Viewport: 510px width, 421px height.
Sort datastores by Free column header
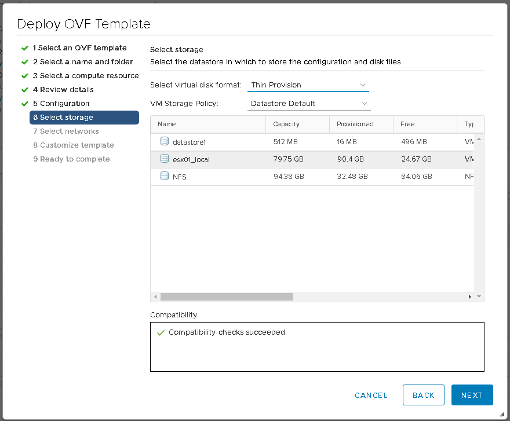click(x=408, y=124)
